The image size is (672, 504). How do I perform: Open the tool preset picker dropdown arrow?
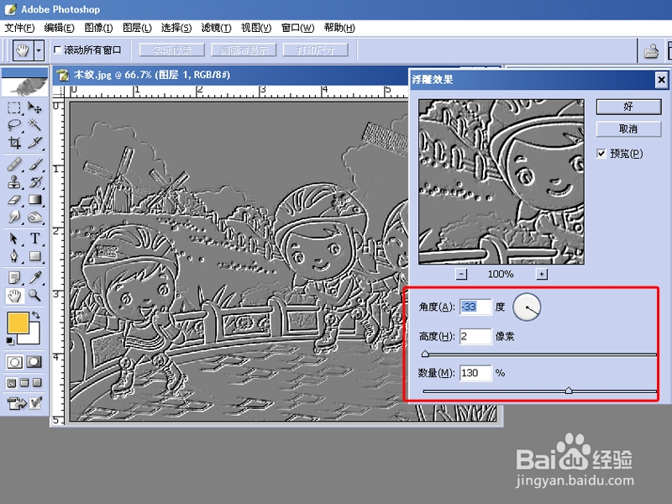point(39,50)
